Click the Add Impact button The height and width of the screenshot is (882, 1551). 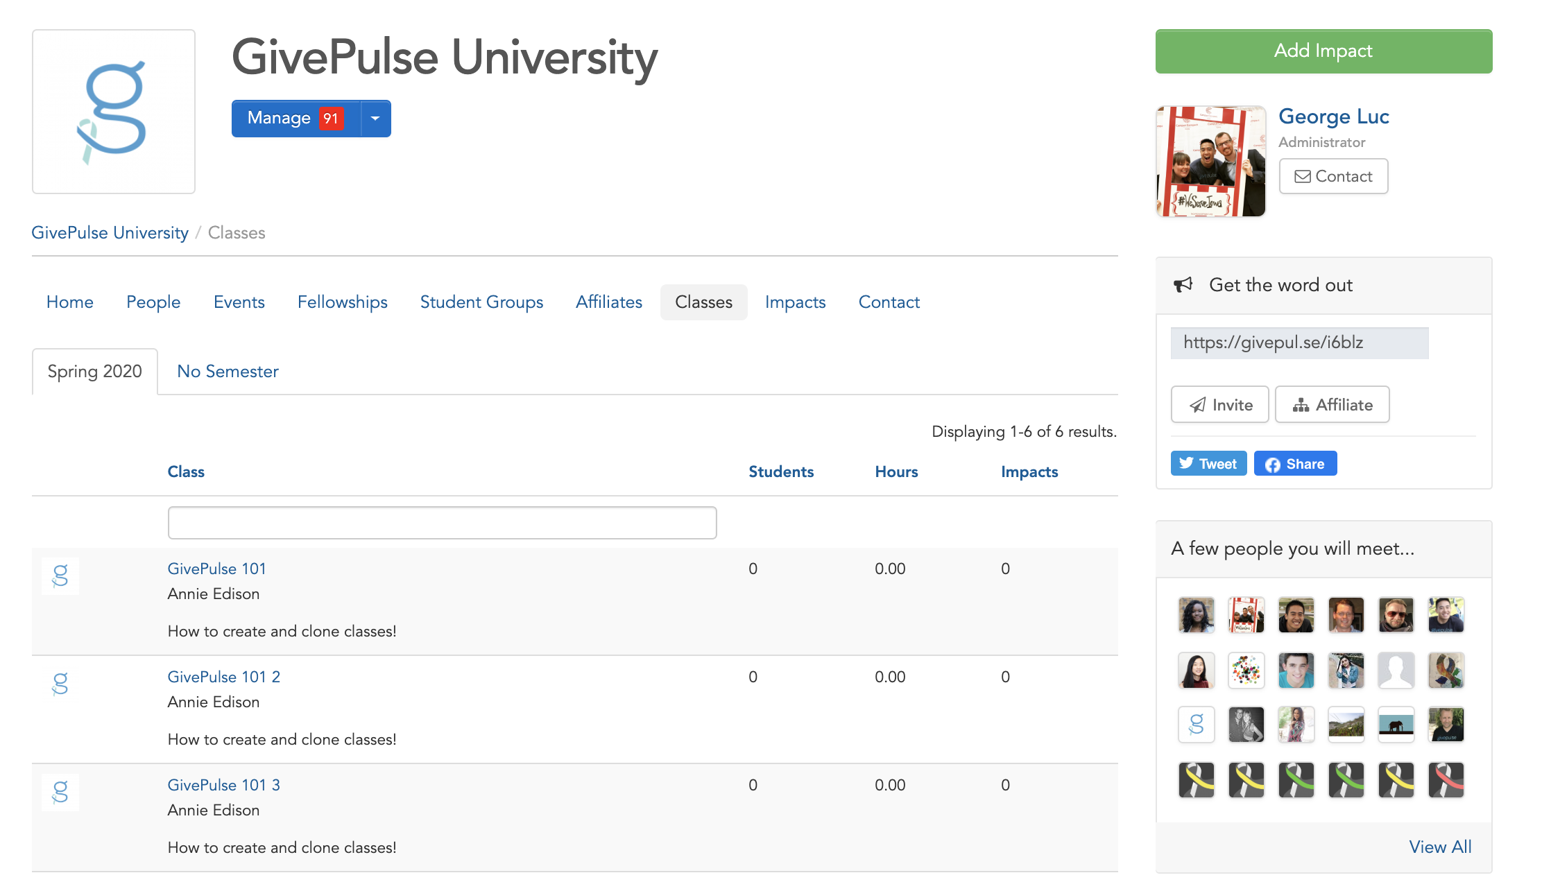1323,51
